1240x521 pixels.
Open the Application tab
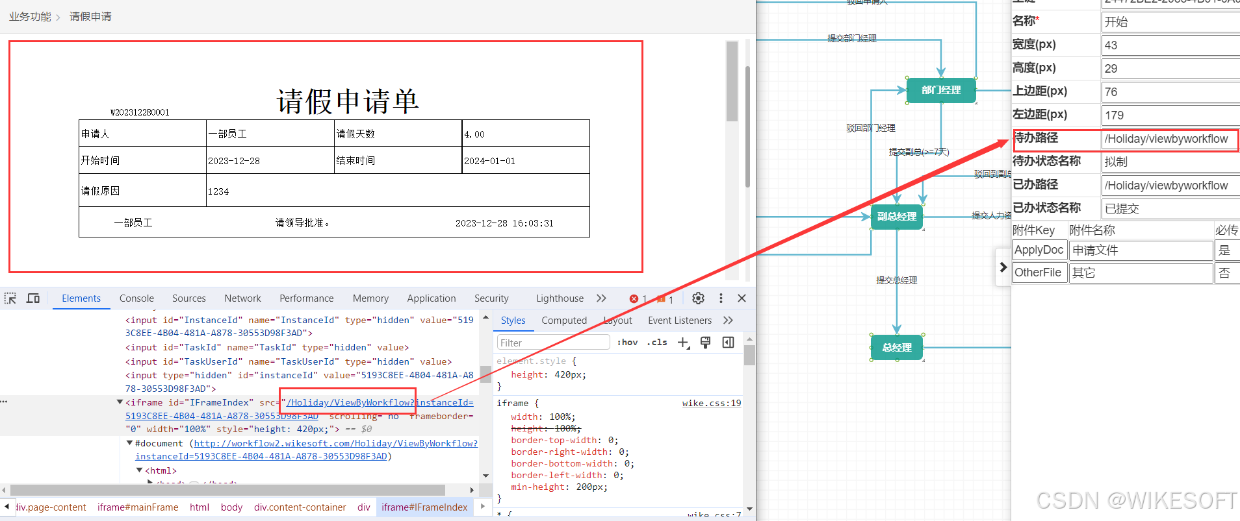tap(432, 298)
